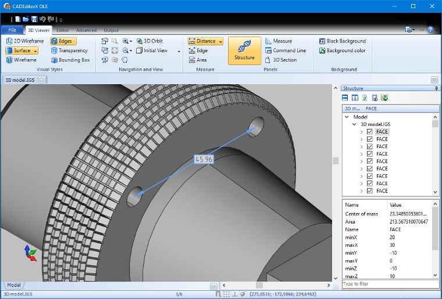This screenshot has width=442, height=299.
Task: Toggle Black Background option
Action: (343, 41)
